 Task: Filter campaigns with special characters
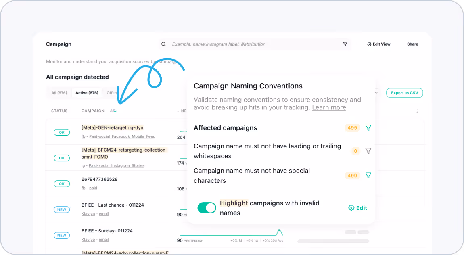(368, 176)
